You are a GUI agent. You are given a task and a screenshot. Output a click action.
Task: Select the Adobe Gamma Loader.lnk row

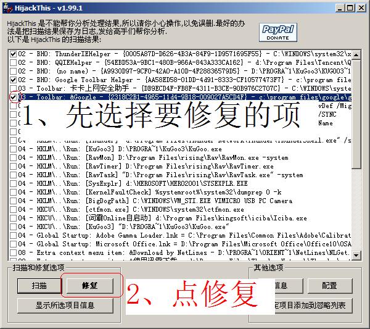(x=184, y=235)
